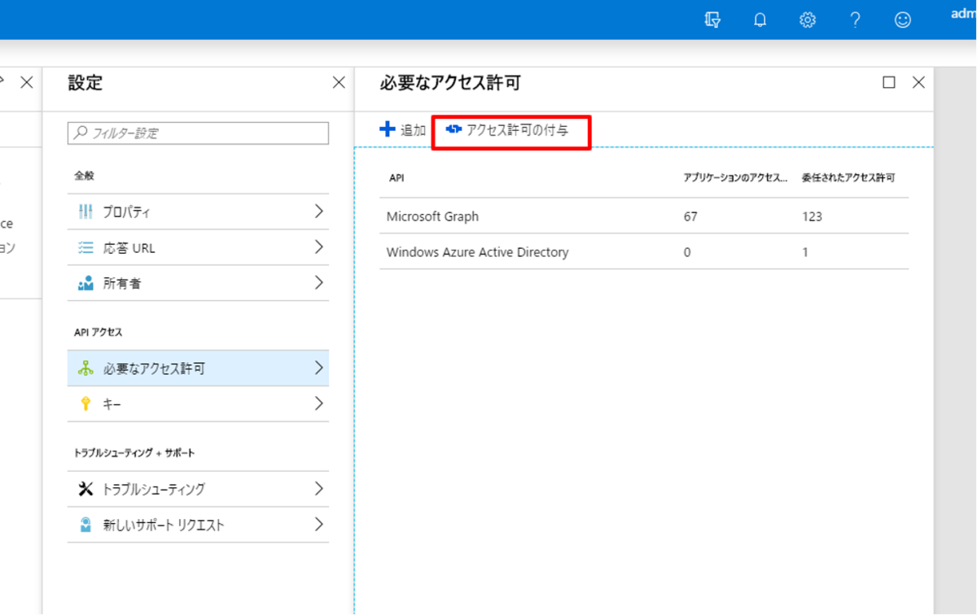Click the magnifier in the filter box
977x615 pixels.
coord(81,133)
